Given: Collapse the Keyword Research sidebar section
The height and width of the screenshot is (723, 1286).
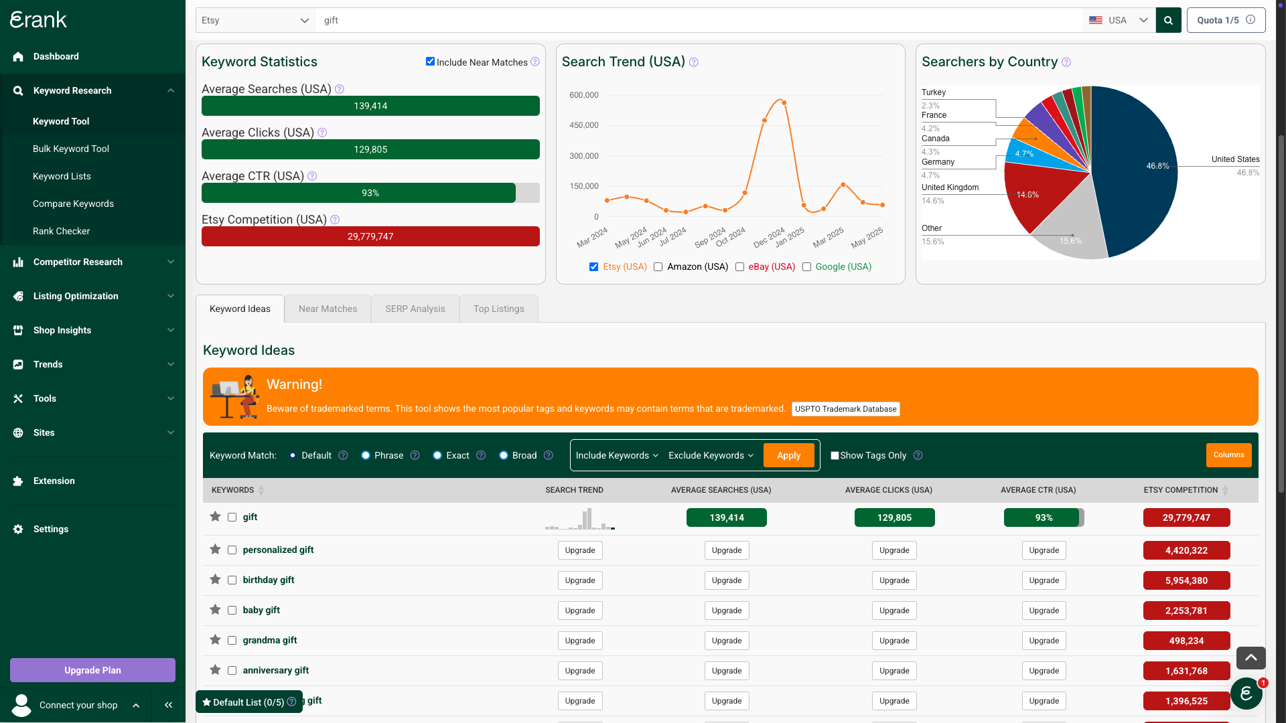Looking at the screenshot, I should point(170,90).
